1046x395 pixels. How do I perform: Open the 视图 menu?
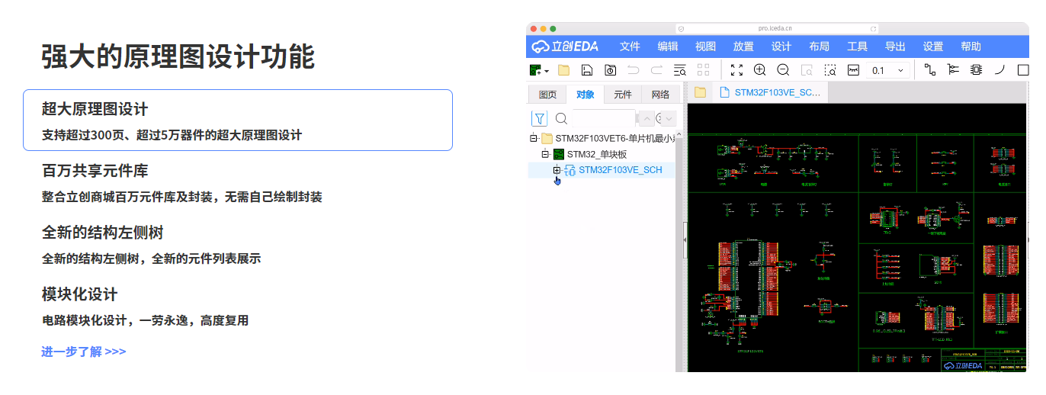click(706, 47)
